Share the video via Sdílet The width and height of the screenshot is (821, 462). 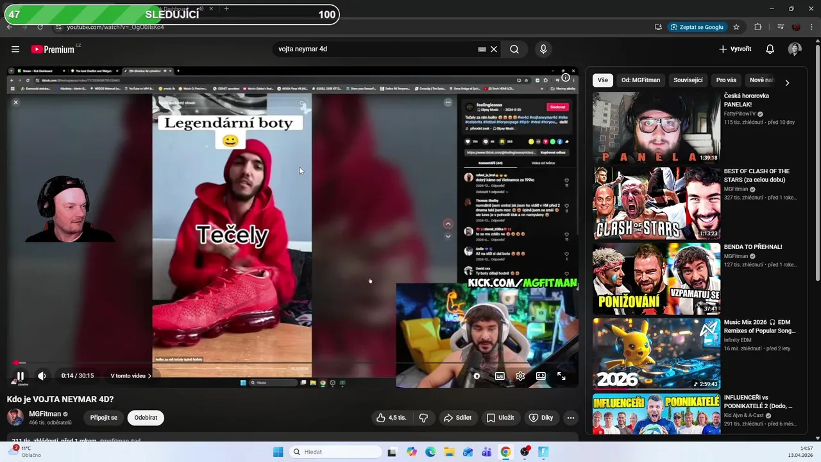coord(457,418)
